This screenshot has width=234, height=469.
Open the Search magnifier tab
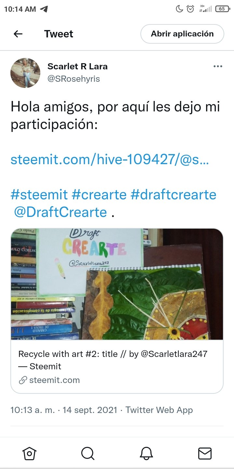pyautogui.click(x=88, y=453)
